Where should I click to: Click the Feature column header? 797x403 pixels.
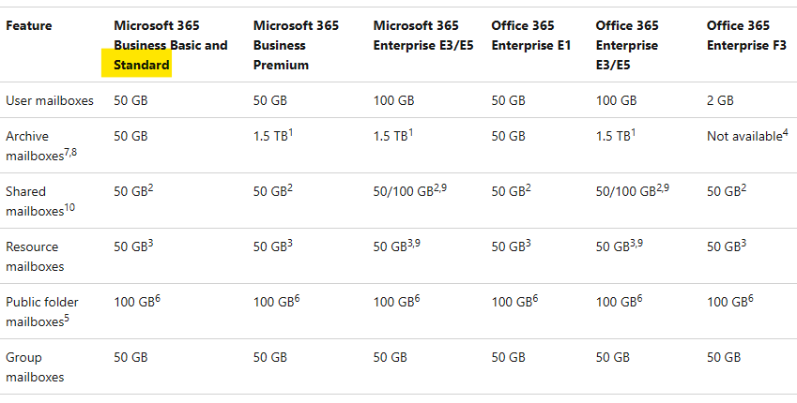point(29,25)
